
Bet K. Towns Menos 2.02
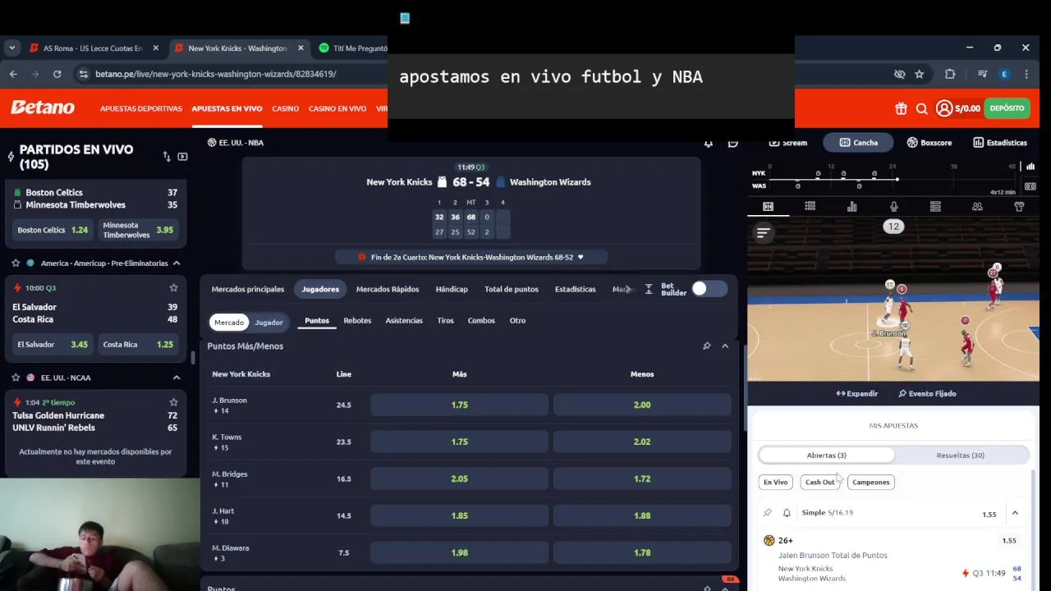pos(642,442)
